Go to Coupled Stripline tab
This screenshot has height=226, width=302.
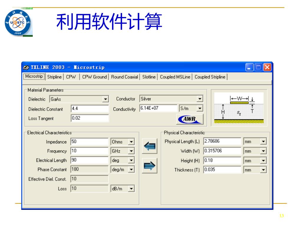click(210, 77)
